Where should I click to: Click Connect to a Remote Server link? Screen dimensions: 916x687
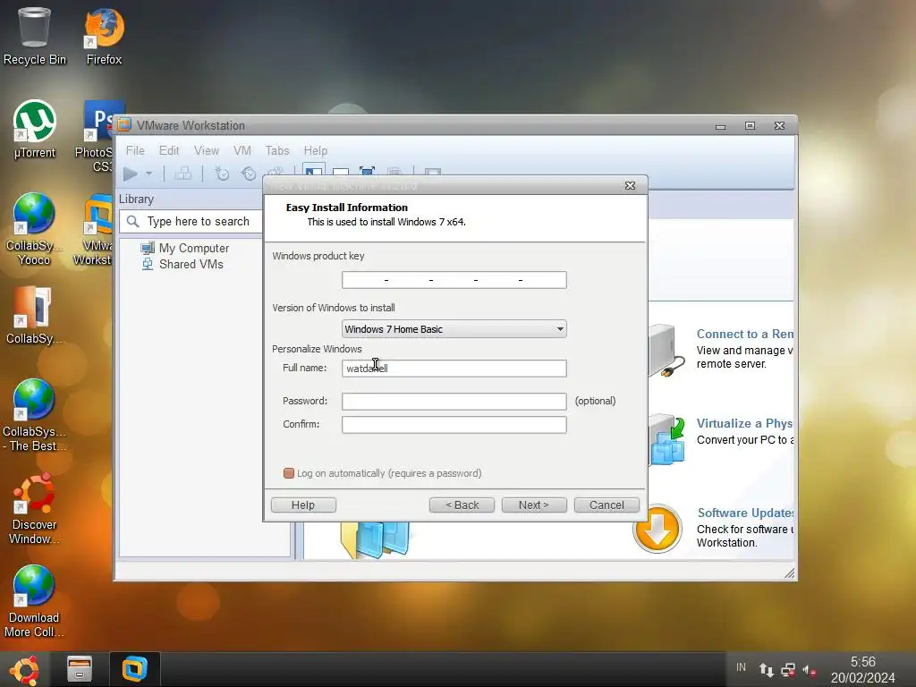click(745, 335)
